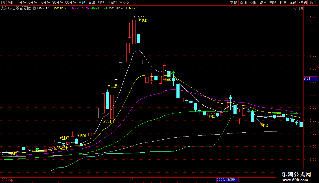
Task: Click the diamond icon at top right
Action: (x=296, y=8)
